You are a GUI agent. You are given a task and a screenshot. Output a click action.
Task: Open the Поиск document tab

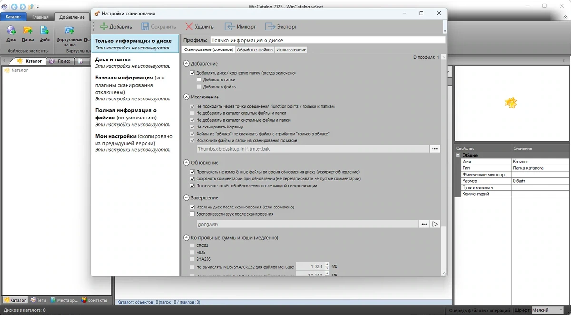[x=60, y=61]
